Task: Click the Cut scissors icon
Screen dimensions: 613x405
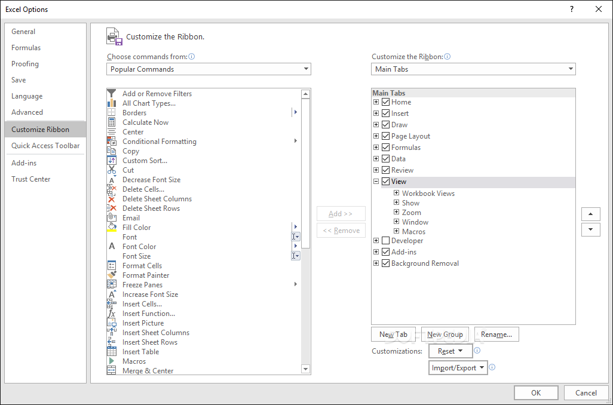Action: (111, 170)
